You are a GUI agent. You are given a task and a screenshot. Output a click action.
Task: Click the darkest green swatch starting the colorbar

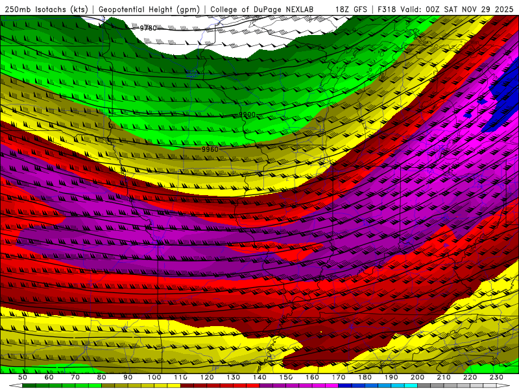29,385
